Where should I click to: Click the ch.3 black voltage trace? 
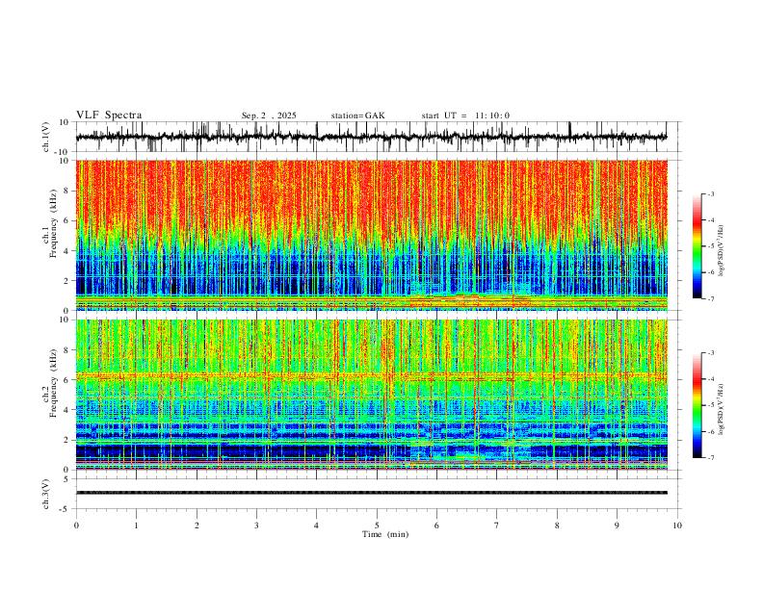(x=371, y=493)
